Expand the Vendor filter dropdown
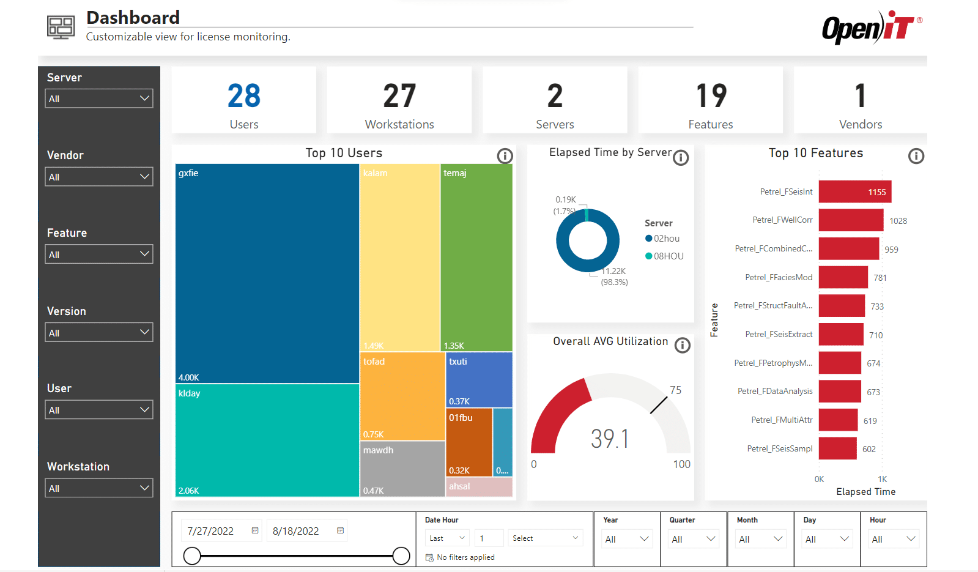The image size is (978, 572). click(x=99, y=177)
